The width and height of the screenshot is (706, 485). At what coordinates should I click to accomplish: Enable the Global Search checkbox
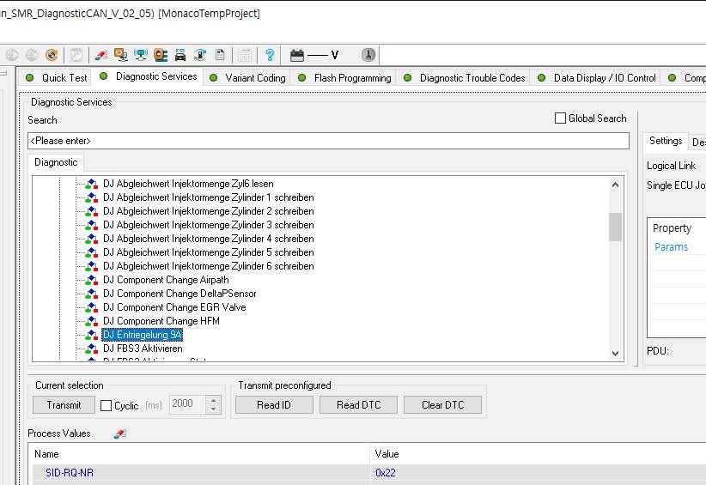[560, 118]
